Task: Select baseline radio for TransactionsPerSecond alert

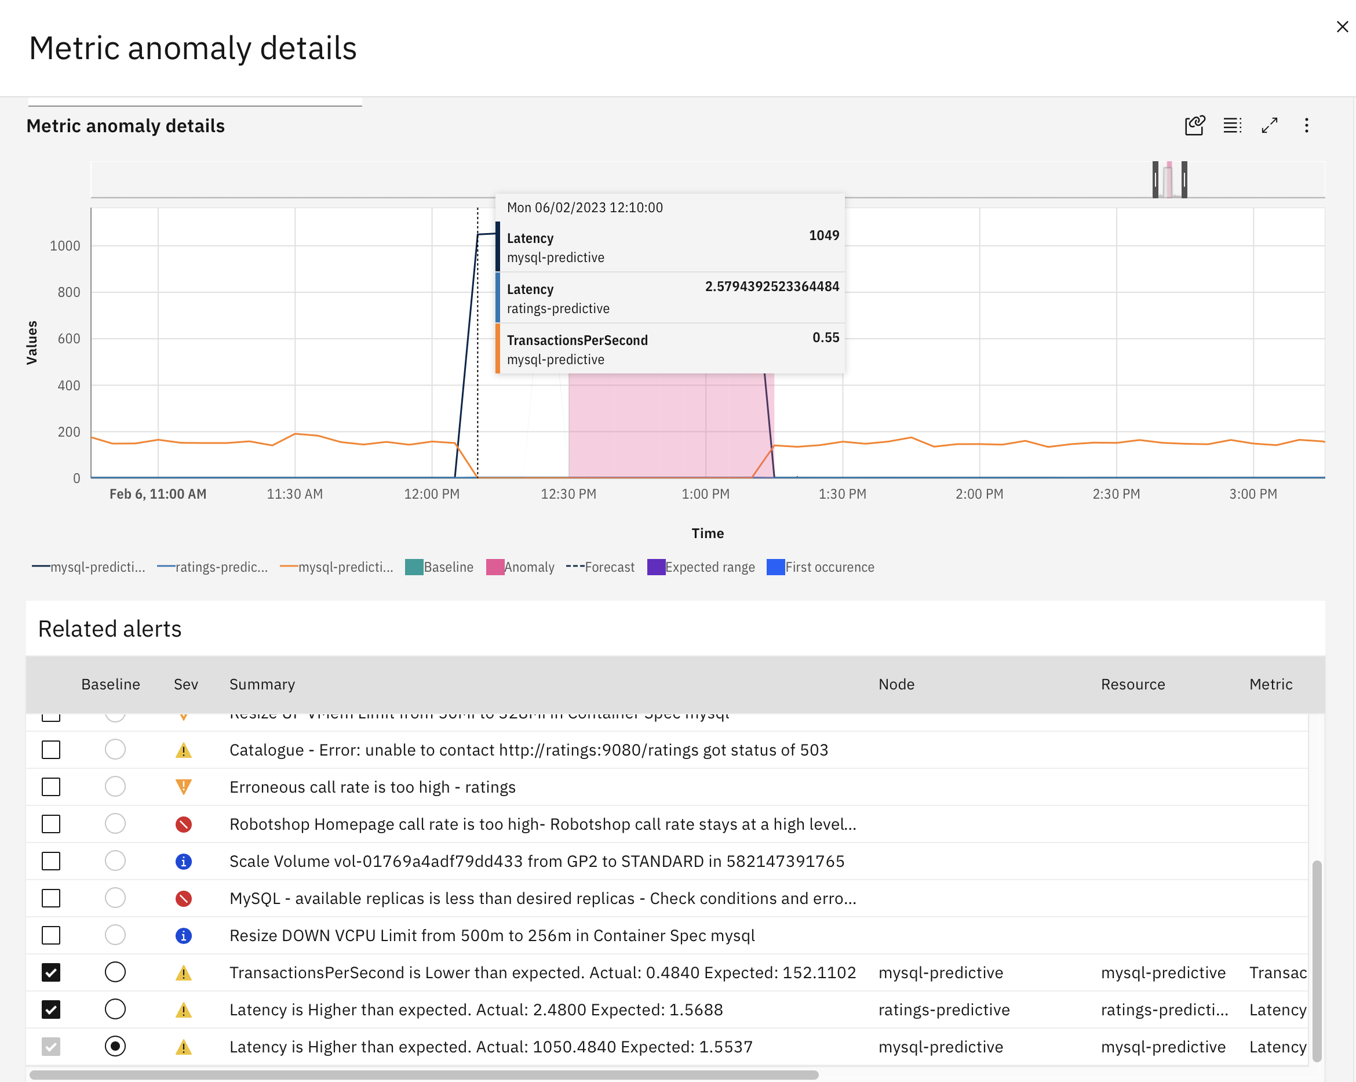Action: (x=115, y=972)
